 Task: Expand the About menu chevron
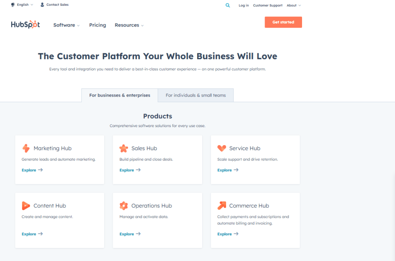(300, 5)
